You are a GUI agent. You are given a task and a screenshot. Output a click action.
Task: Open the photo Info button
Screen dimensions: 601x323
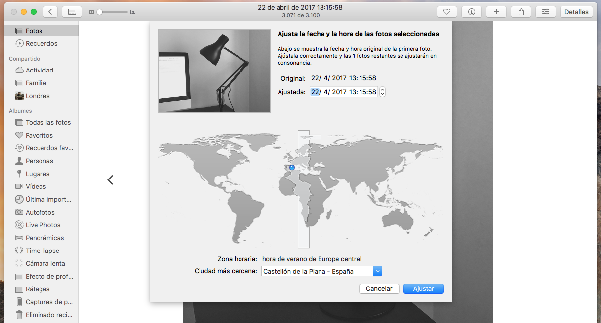tap(472, 12)
